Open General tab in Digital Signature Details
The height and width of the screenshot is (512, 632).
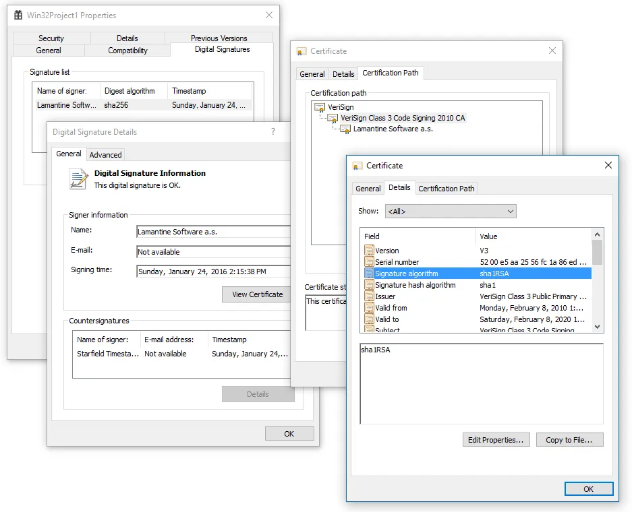69,154
